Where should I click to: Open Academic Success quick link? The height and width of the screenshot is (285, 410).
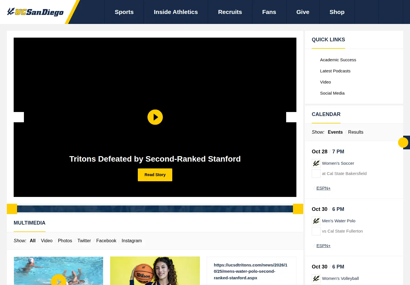tap(338, 60)
